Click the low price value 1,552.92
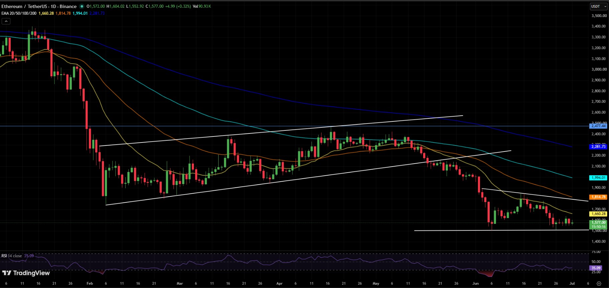This screenshot has width=609, height=288. pyautogui.click(x=136, y=6)
